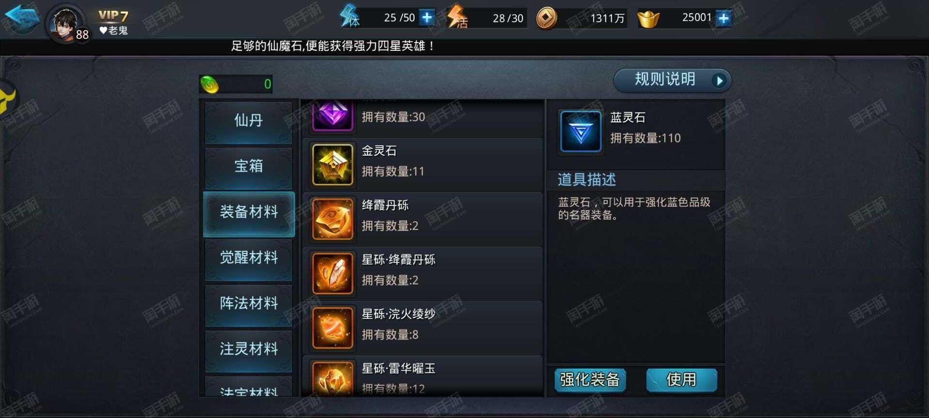Select the 星砾·绛霞丹砾 list row
This screenshot has height=418, width=929.
422,273
